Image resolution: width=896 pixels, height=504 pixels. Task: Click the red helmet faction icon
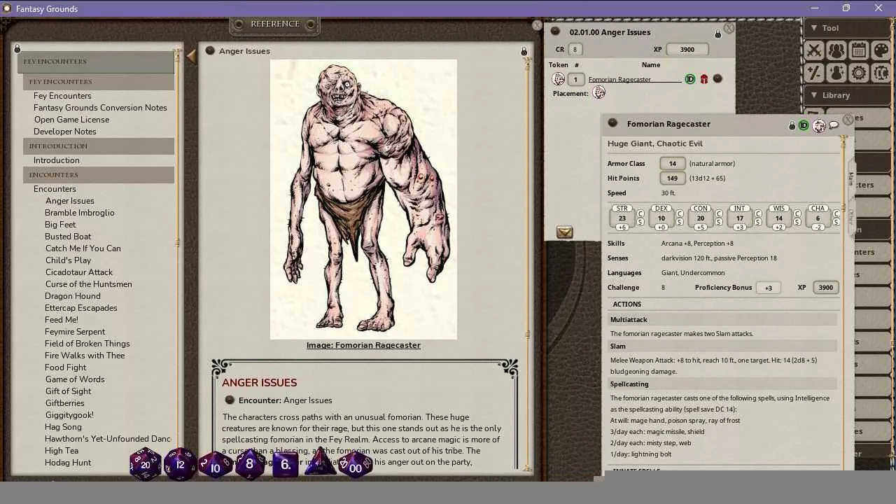pos(704,79)
